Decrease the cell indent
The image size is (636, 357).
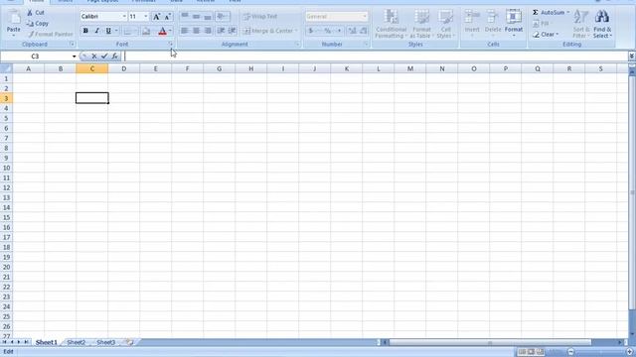coord(221,31)
